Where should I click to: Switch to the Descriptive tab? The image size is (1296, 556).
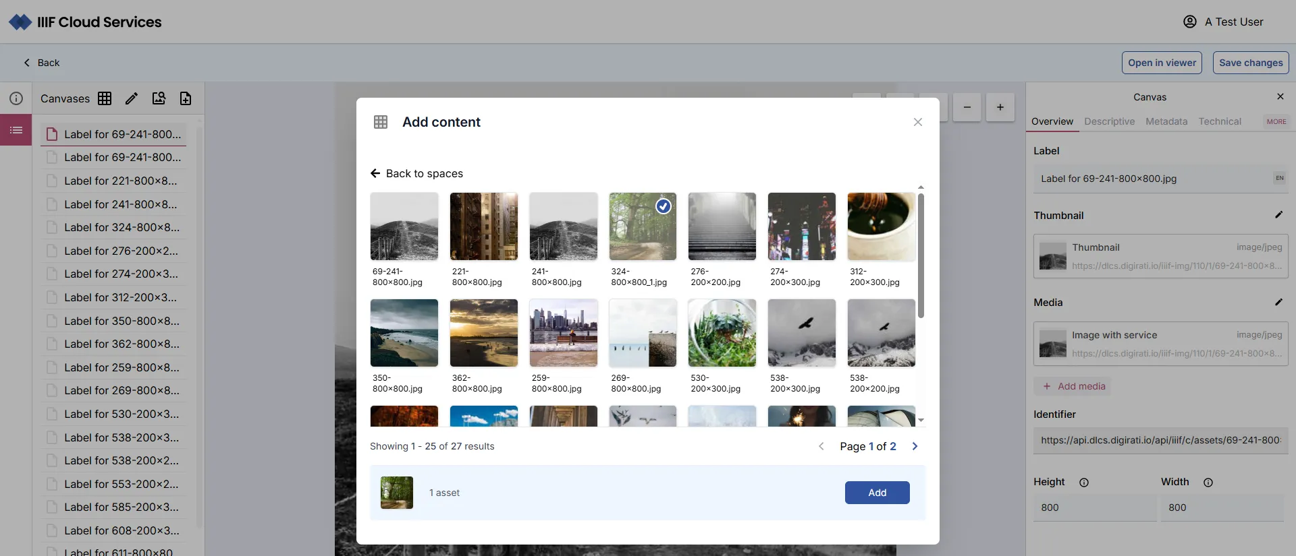click(x=1109, y=122)
